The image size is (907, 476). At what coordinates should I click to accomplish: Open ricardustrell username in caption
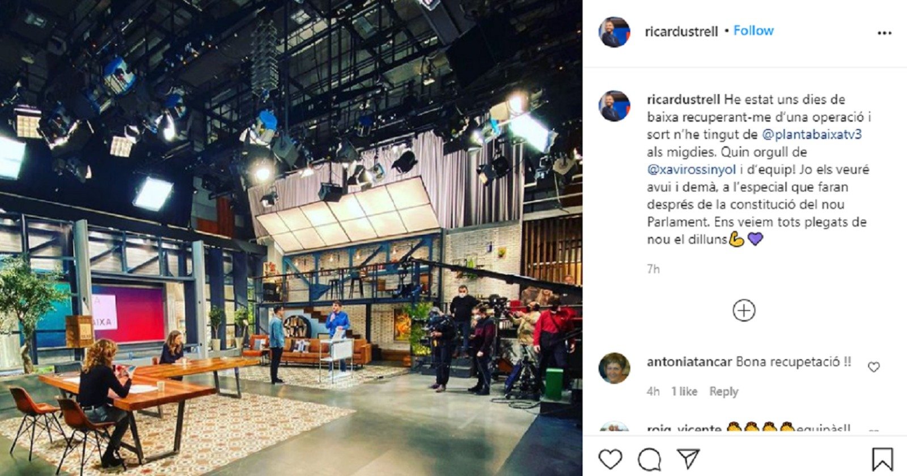pyautogui.click(x=684, y=100)
